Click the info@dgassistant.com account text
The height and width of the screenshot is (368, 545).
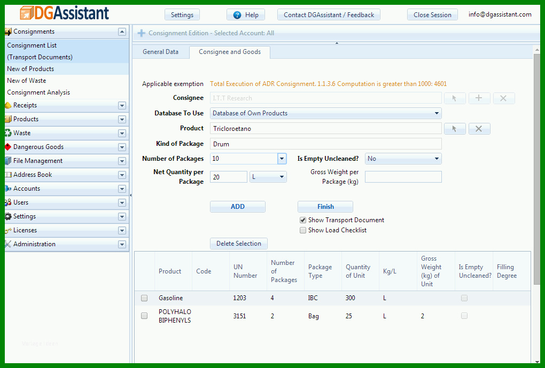tap(500, 14)
